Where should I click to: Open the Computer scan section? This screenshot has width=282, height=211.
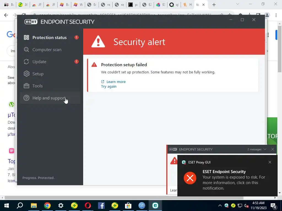pos(50,49)
